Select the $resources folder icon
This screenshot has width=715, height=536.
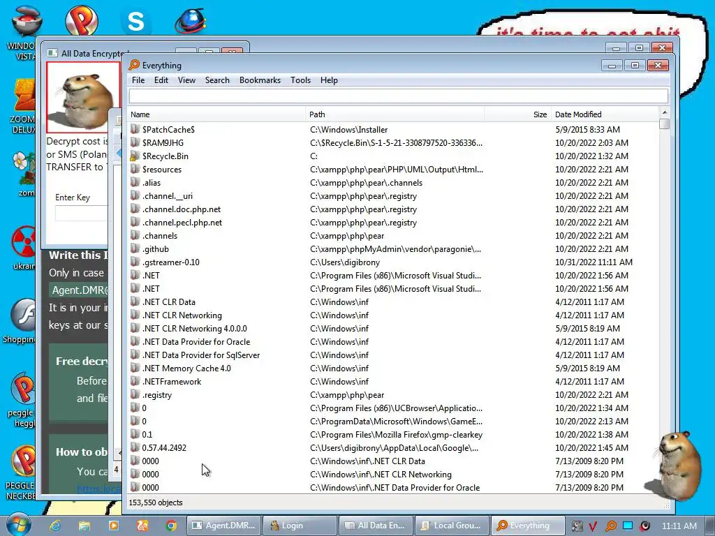135,169
